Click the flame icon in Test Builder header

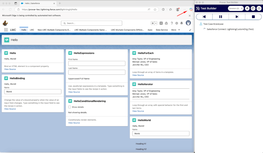tap(247, 8)
